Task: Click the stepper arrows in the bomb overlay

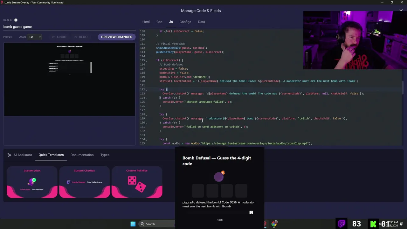Action: (x=251, y=212)
